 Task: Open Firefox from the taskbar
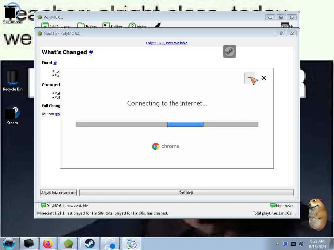[x=48, y=243]
